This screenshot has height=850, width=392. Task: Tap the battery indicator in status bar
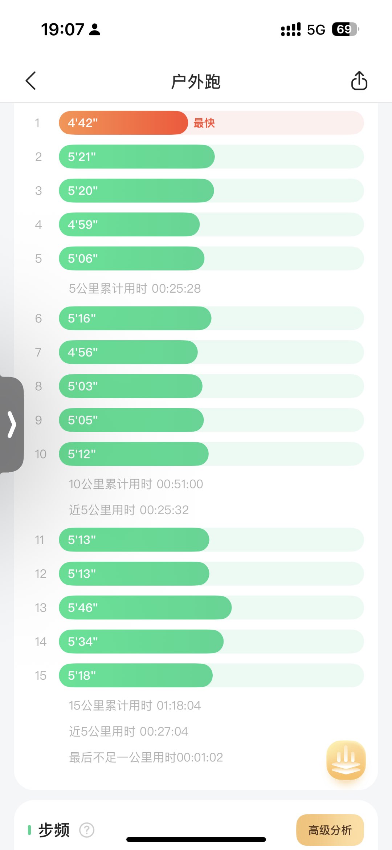click(x=345, y=29)
